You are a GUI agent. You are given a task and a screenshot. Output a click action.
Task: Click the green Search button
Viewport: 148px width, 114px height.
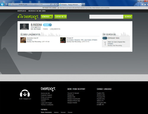point(128,17)
